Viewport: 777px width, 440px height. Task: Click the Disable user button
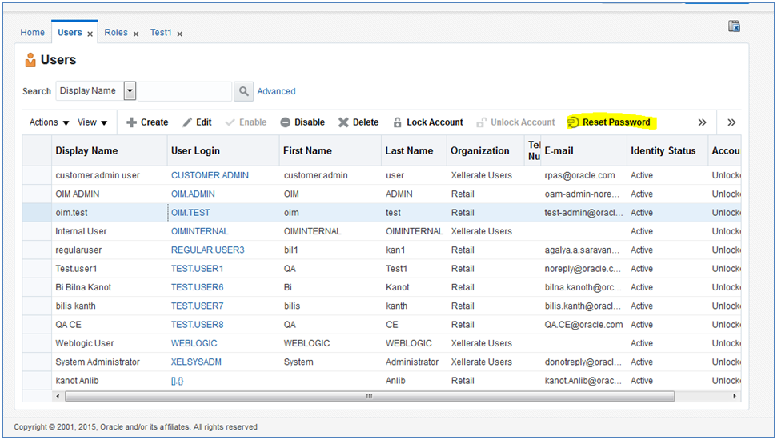pos(302,122)
